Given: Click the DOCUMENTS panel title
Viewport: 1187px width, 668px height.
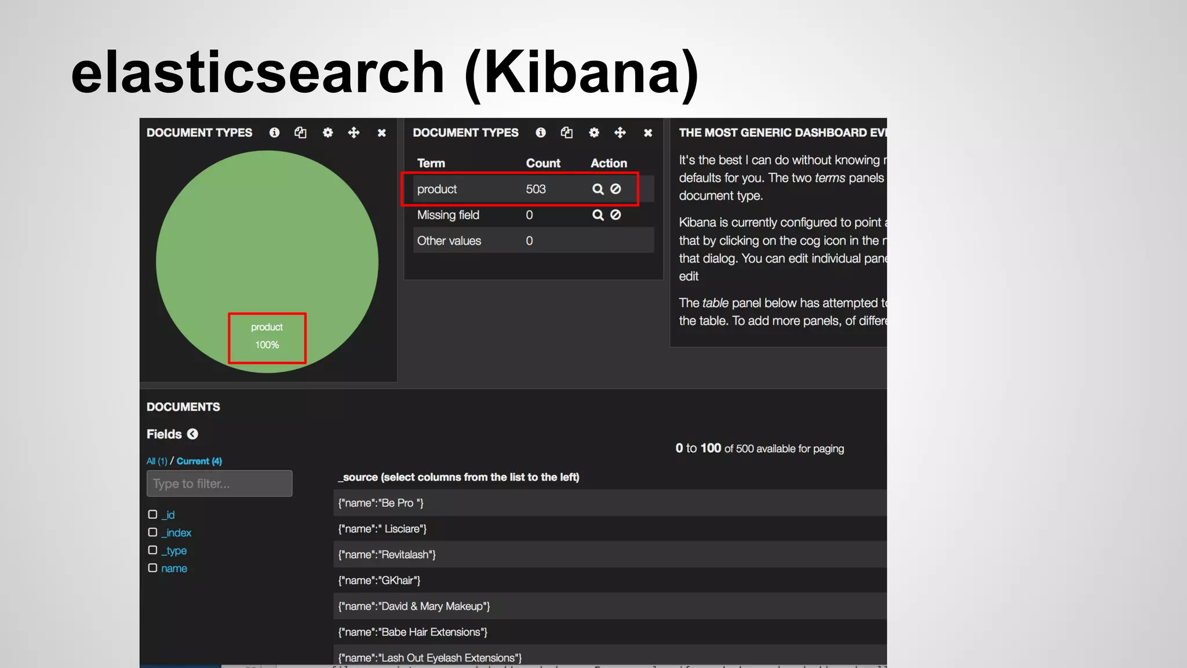Looking at the screenshot, I should (183, 407).
